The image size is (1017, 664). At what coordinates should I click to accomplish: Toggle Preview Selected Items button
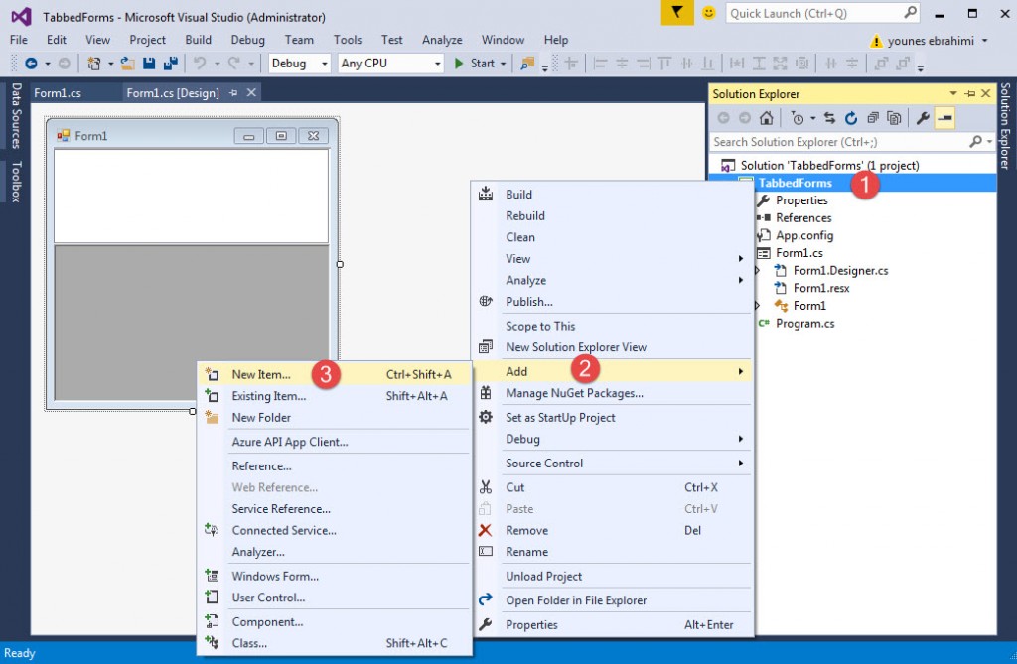[944, 118]
